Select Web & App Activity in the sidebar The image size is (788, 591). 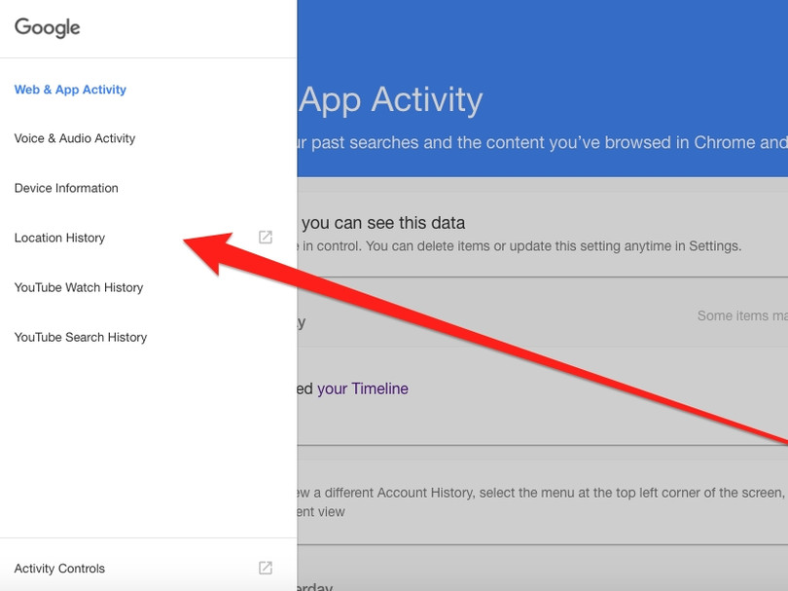pyautogui.click(x=70, y=90)
